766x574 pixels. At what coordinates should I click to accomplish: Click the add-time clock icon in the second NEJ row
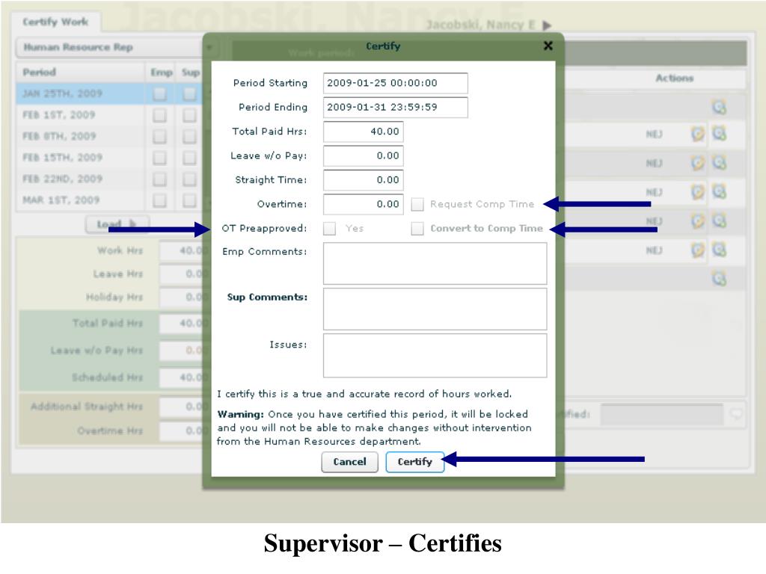tap(719, 162)
